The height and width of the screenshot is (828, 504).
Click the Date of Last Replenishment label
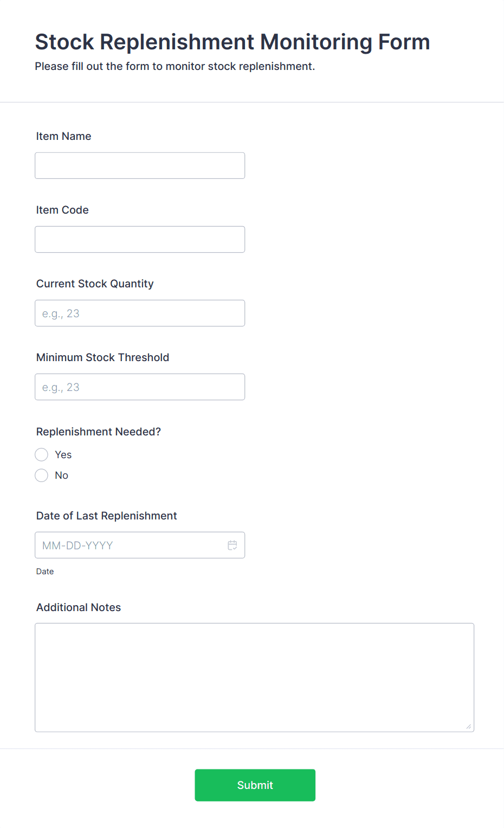click(x=106, y=516)
